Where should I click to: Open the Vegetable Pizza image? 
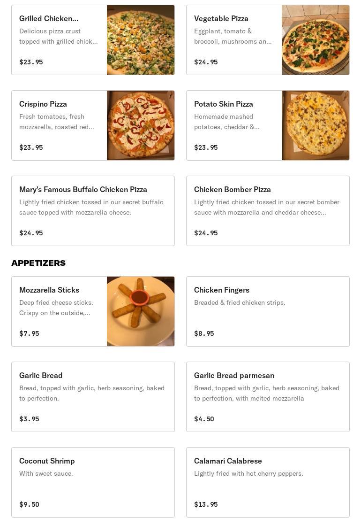[316, 40]
